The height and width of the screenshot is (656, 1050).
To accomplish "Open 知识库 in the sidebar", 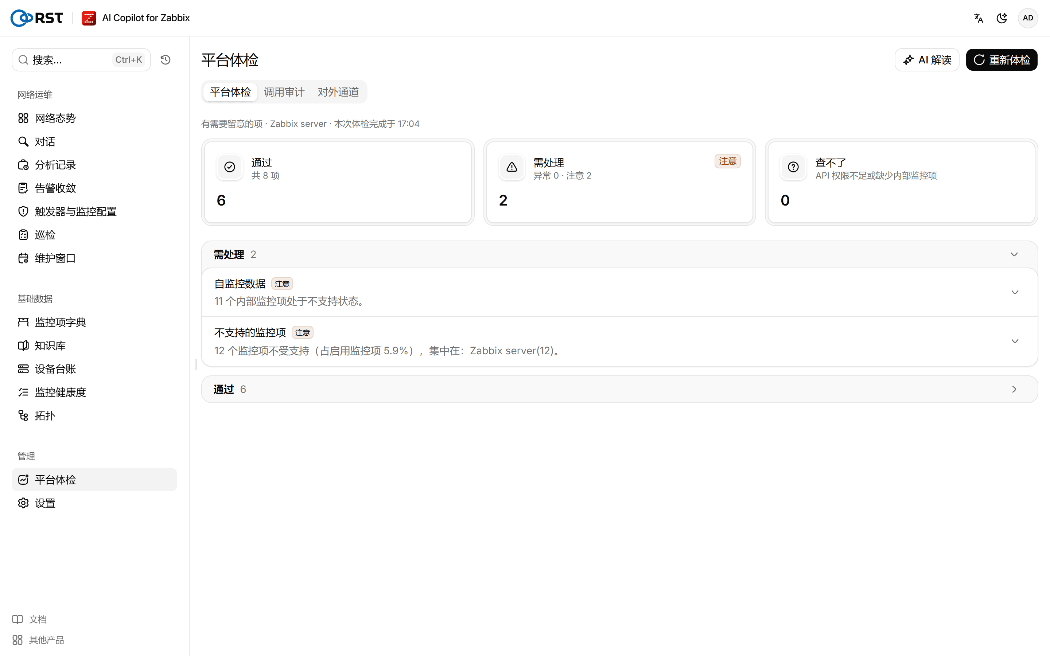I will 94,346.
